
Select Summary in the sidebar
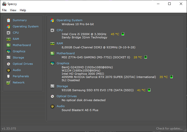click(20, 20)
